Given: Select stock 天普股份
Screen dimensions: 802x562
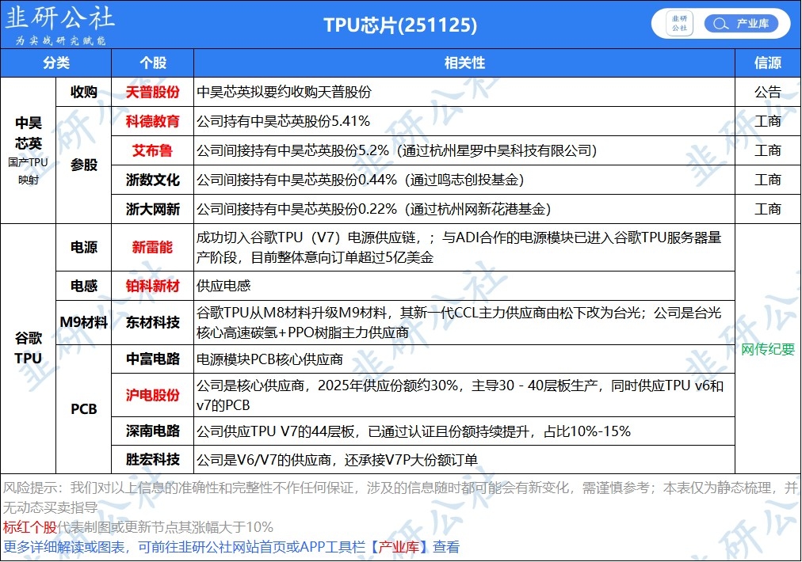Looking at the screenshot, I should pos(152,92).
